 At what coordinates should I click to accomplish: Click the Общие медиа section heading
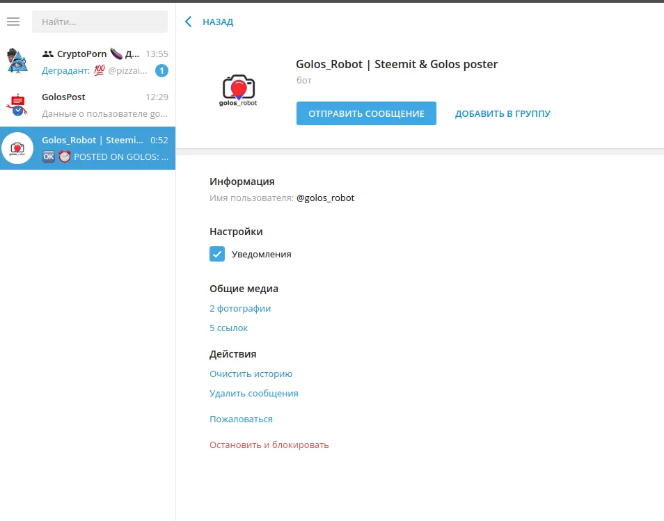click(x=244, y=289)
